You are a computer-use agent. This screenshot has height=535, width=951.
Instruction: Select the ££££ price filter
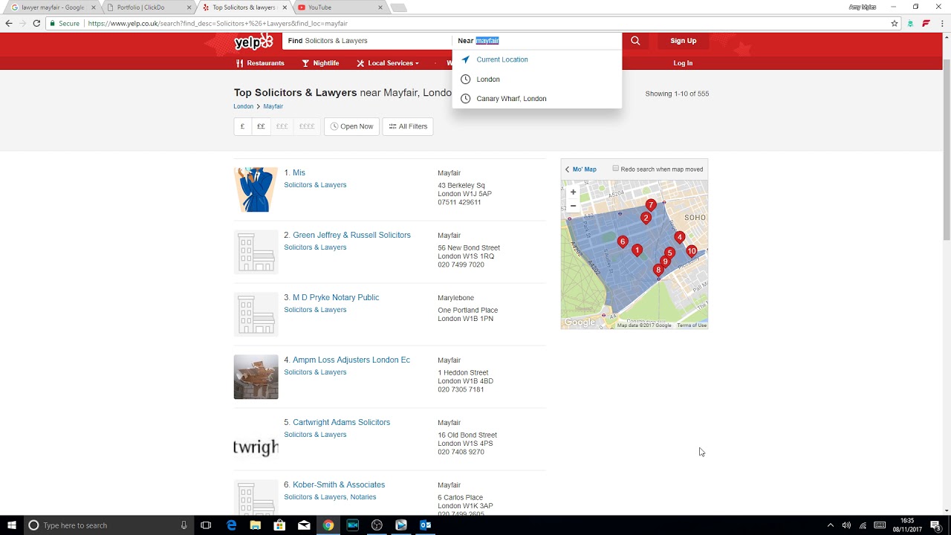tap(307, 126)
